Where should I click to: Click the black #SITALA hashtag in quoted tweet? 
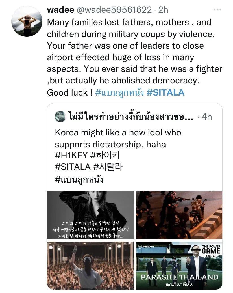[73, 167]
